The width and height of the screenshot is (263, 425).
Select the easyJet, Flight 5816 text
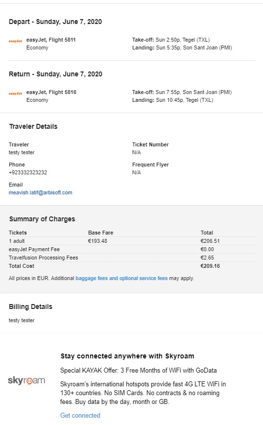click(51, 92)
